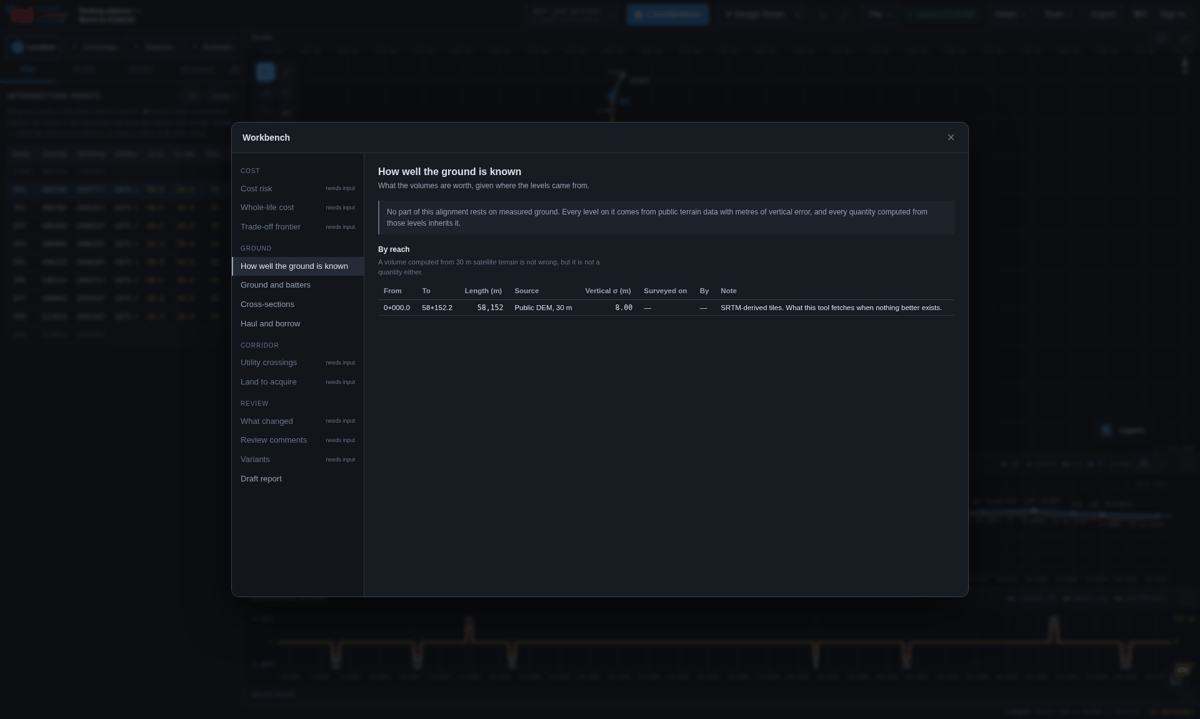Click the 8.00 vertical sigma value

tap(624, 308)
